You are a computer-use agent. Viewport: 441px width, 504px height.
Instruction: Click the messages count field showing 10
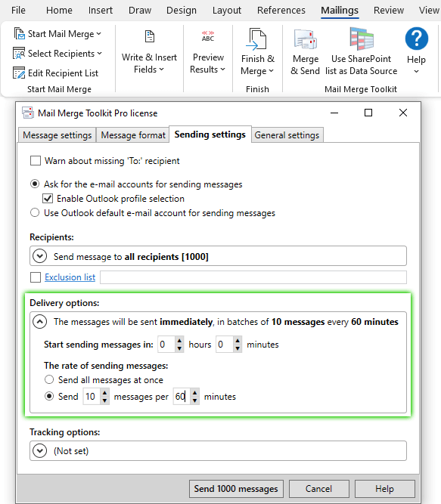click(92, 397)
